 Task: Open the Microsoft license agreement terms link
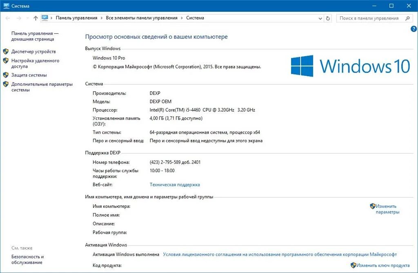pyautogui.click(x=280, y=254)
